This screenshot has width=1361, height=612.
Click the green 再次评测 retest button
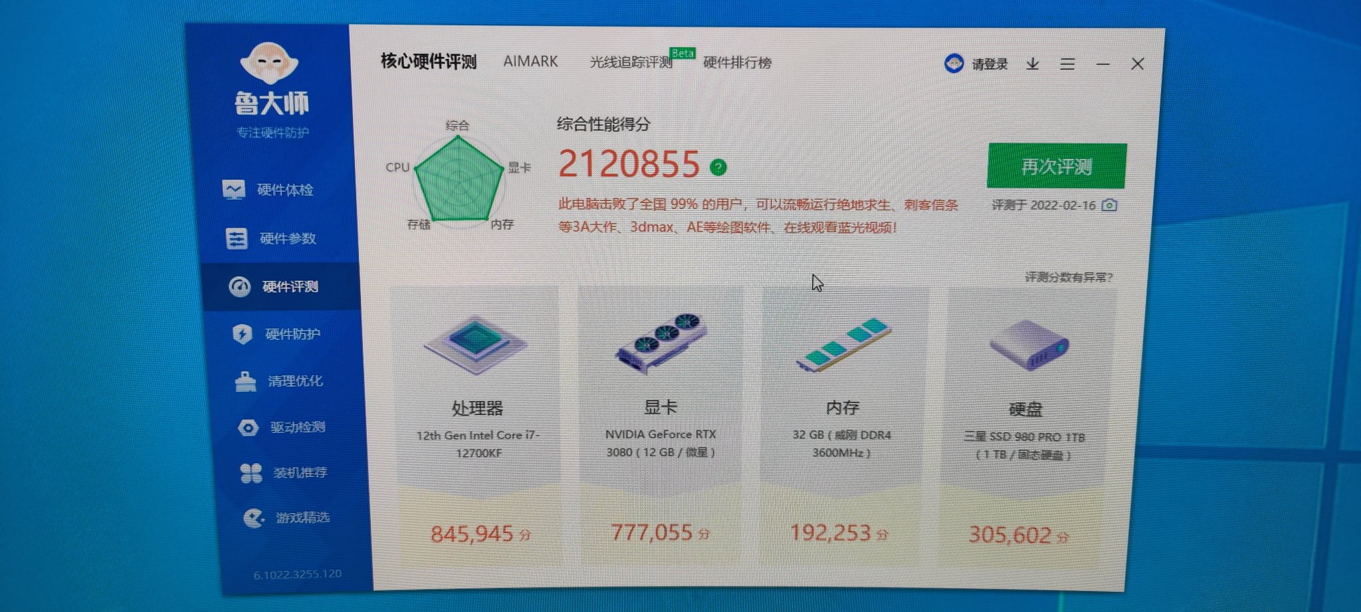tap(1057, 166)
